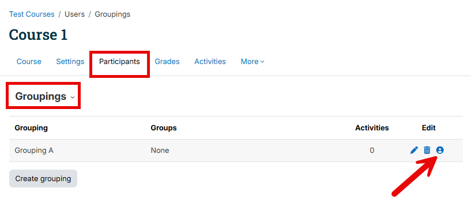
Task: Click the Activities column header
Action: click(x=372, y=128)
